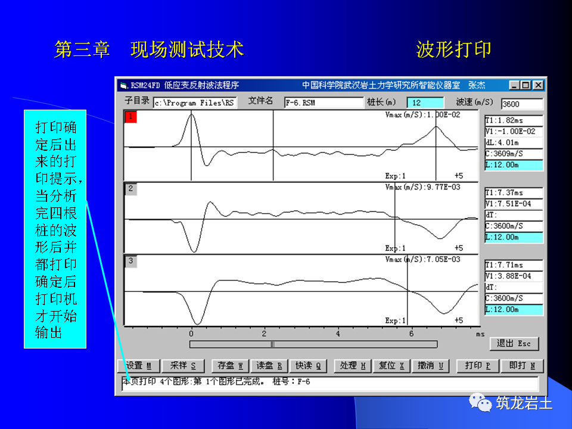Click the +5 label in channel 2
Screen dimensions: 572x429
[459, 248]
